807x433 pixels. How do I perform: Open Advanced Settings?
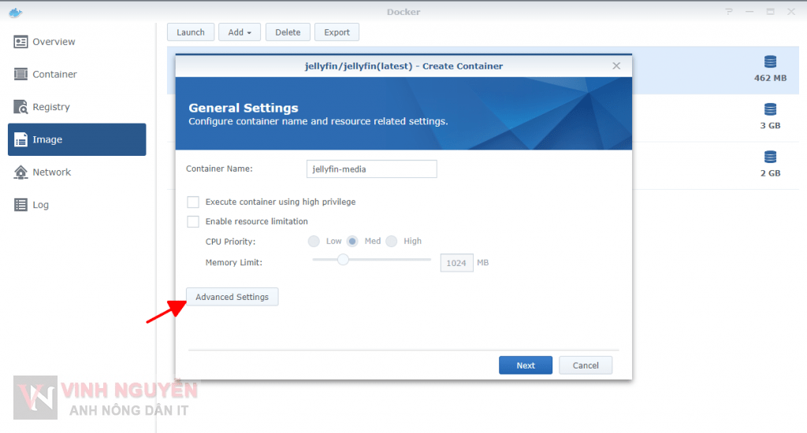pyautogui.click(x=232, y=297)
